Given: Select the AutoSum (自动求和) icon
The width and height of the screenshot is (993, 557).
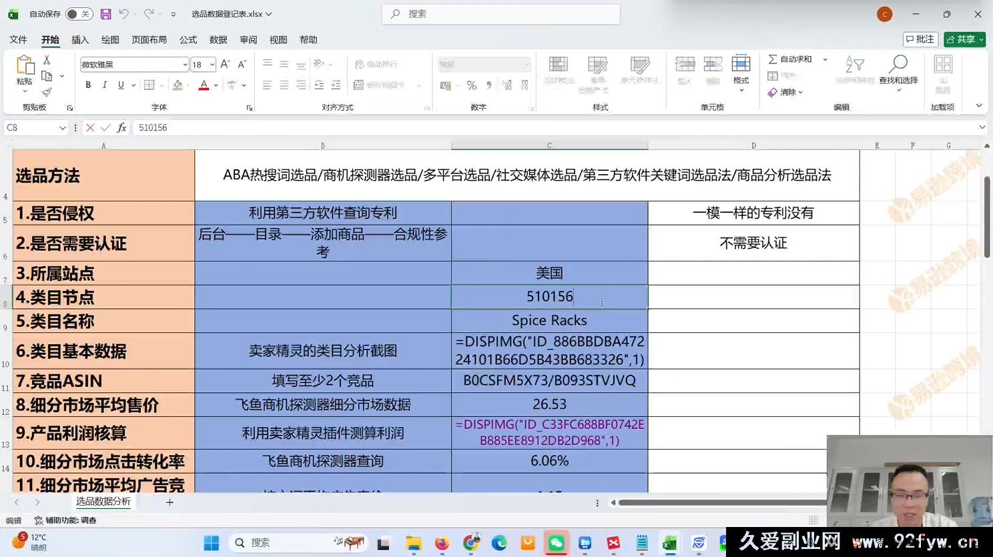Looking at the screenshot, I should (x=772, y=59).
